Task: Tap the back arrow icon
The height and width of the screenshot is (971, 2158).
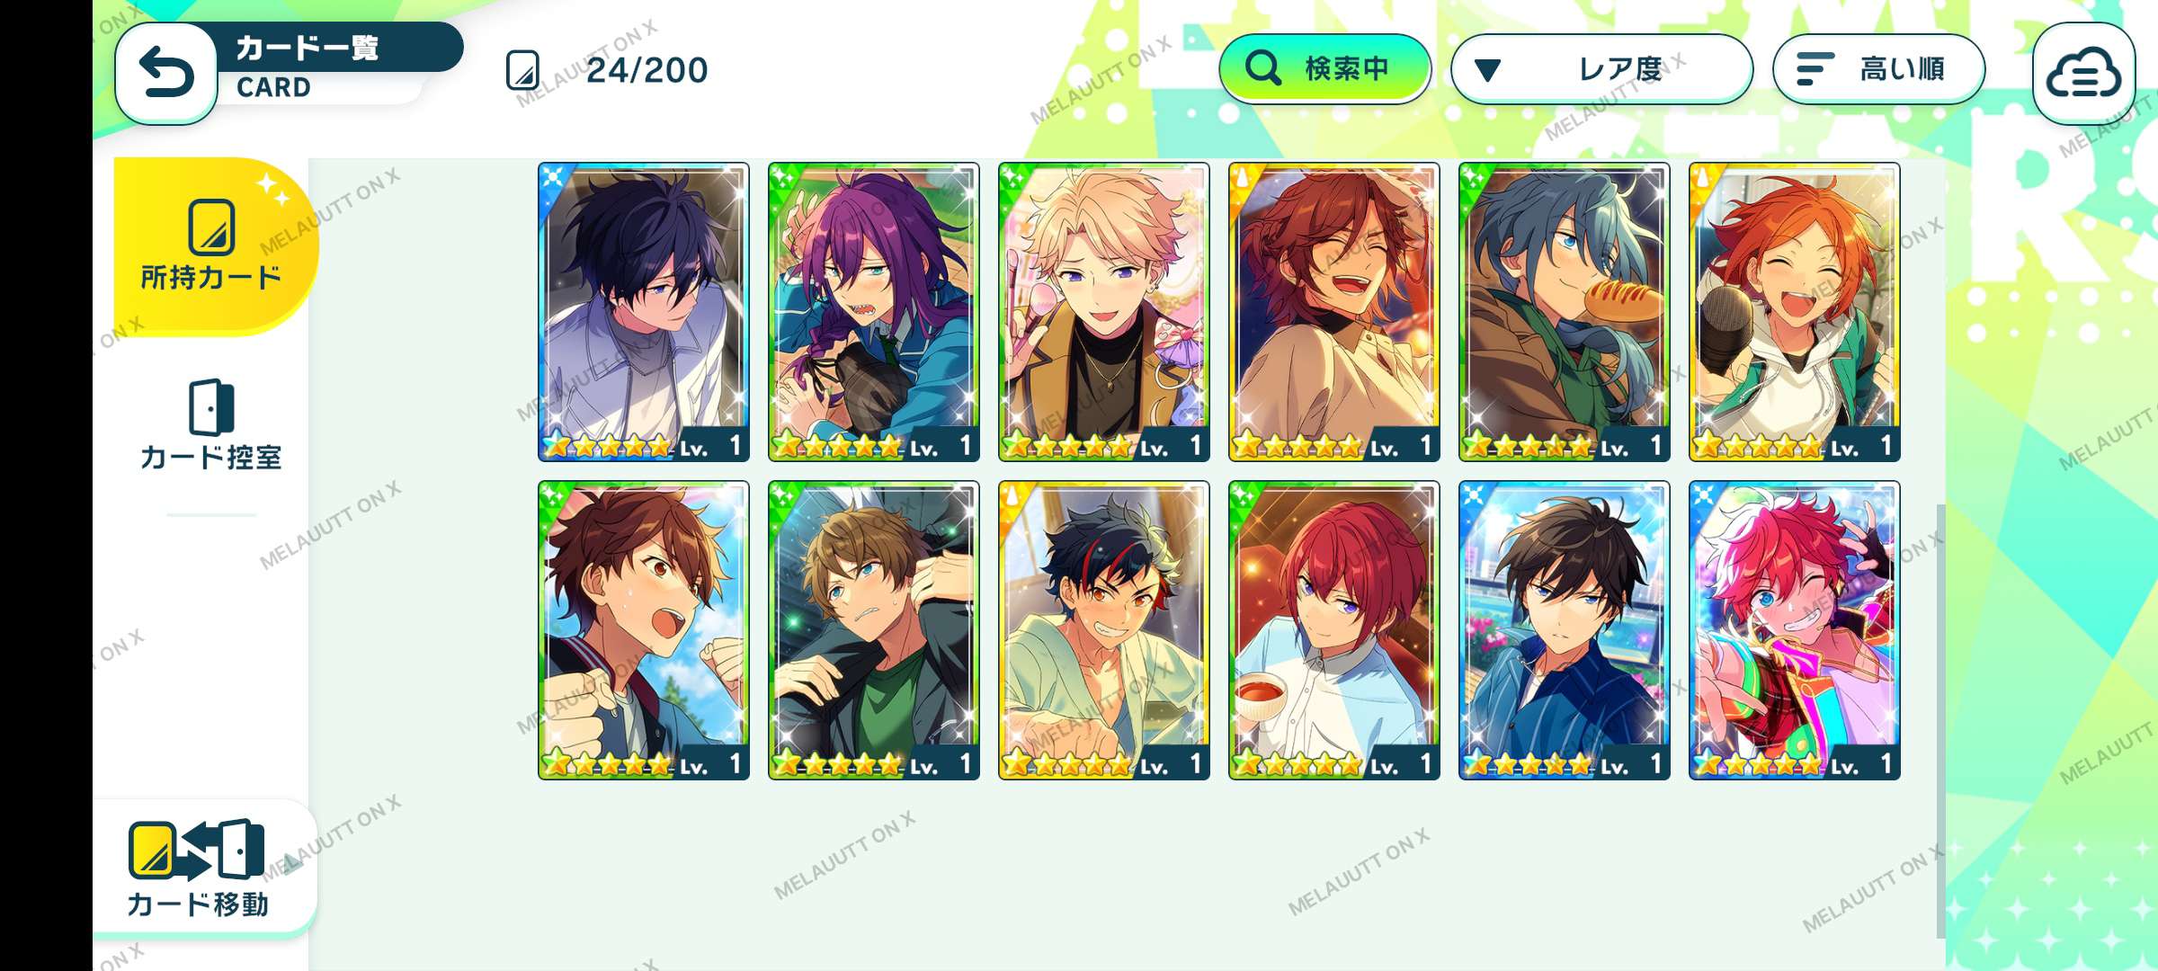Action: pyautogui.click(x=166, y=72)
